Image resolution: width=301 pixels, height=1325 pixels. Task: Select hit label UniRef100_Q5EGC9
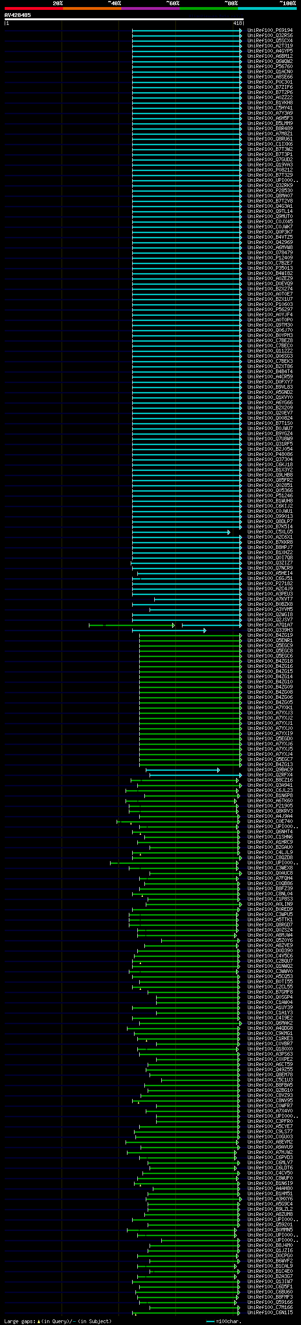click(269, 645)
